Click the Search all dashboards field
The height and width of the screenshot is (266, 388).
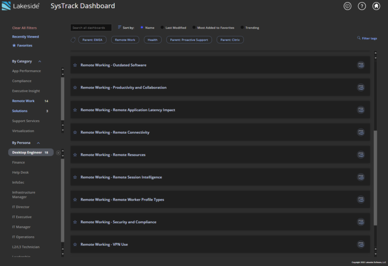pyautogui.click(x=91, y=28)
